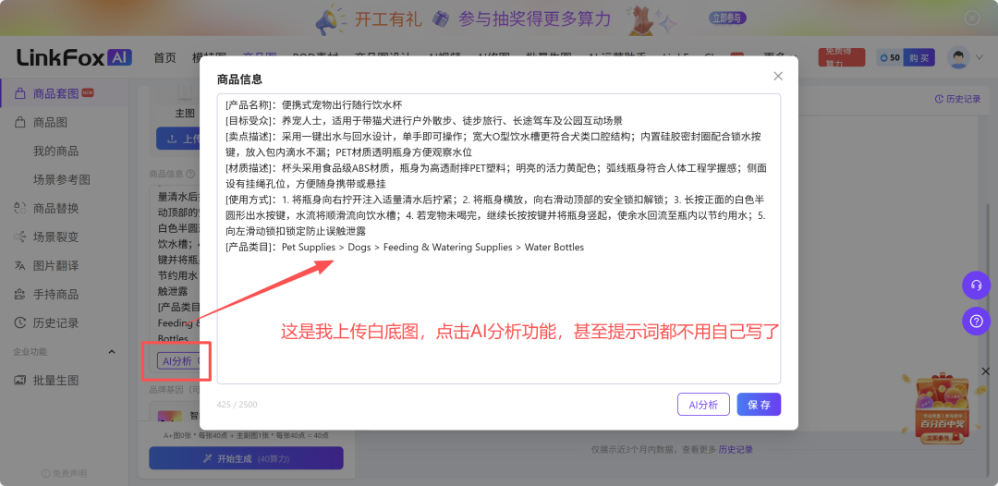Click the LinkFox AI logo

coord(75,57)
